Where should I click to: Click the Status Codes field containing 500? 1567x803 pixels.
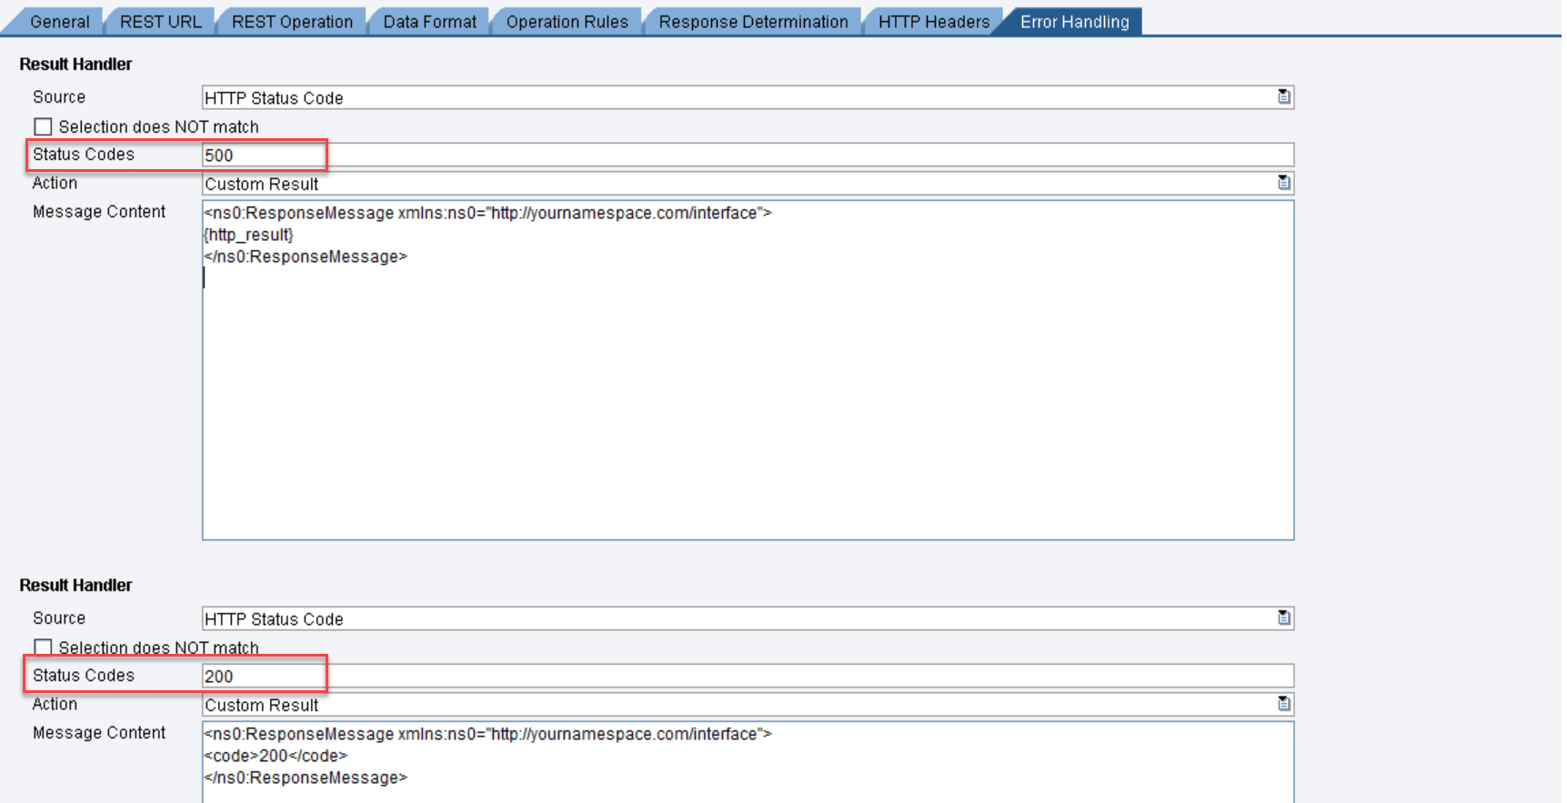(x=748, y=155)
